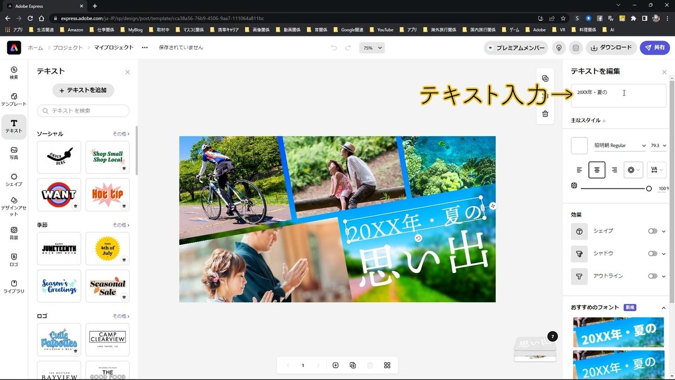Open the ライブラリ library panel
The width and height of the screenshot is (675, 380).
coord(14,287)
